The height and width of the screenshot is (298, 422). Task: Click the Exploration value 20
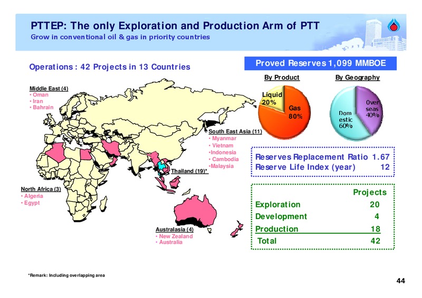pos(375,204)
